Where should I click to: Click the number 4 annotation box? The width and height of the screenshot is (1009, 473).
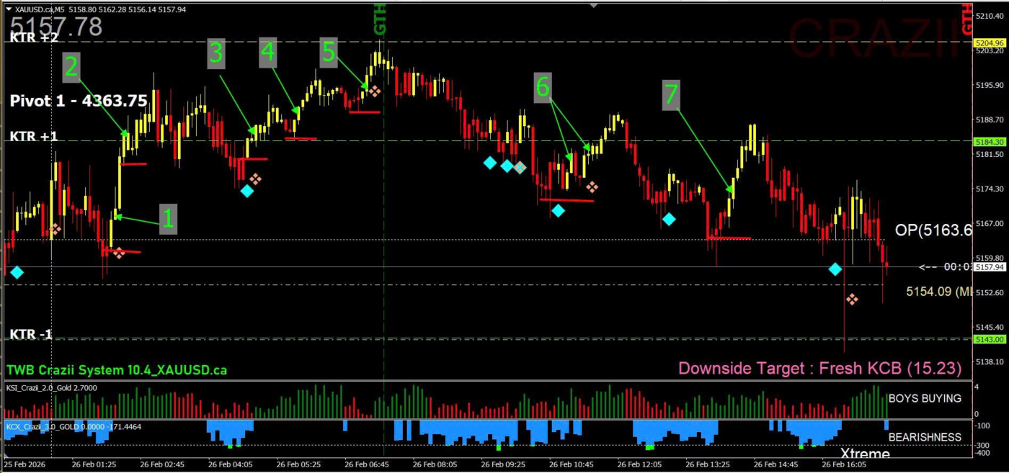pos(268,53)
